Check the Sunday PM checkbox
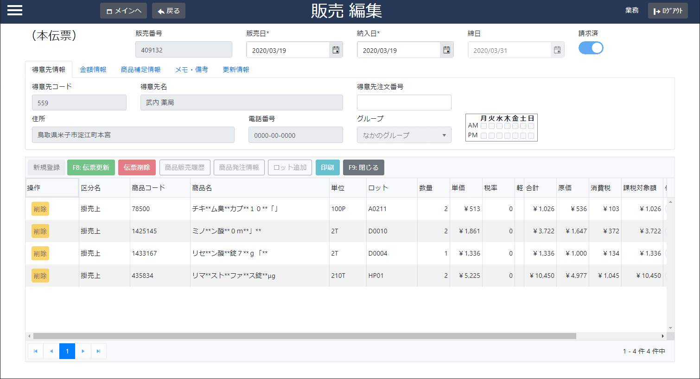700x379 pixels. 531,135
